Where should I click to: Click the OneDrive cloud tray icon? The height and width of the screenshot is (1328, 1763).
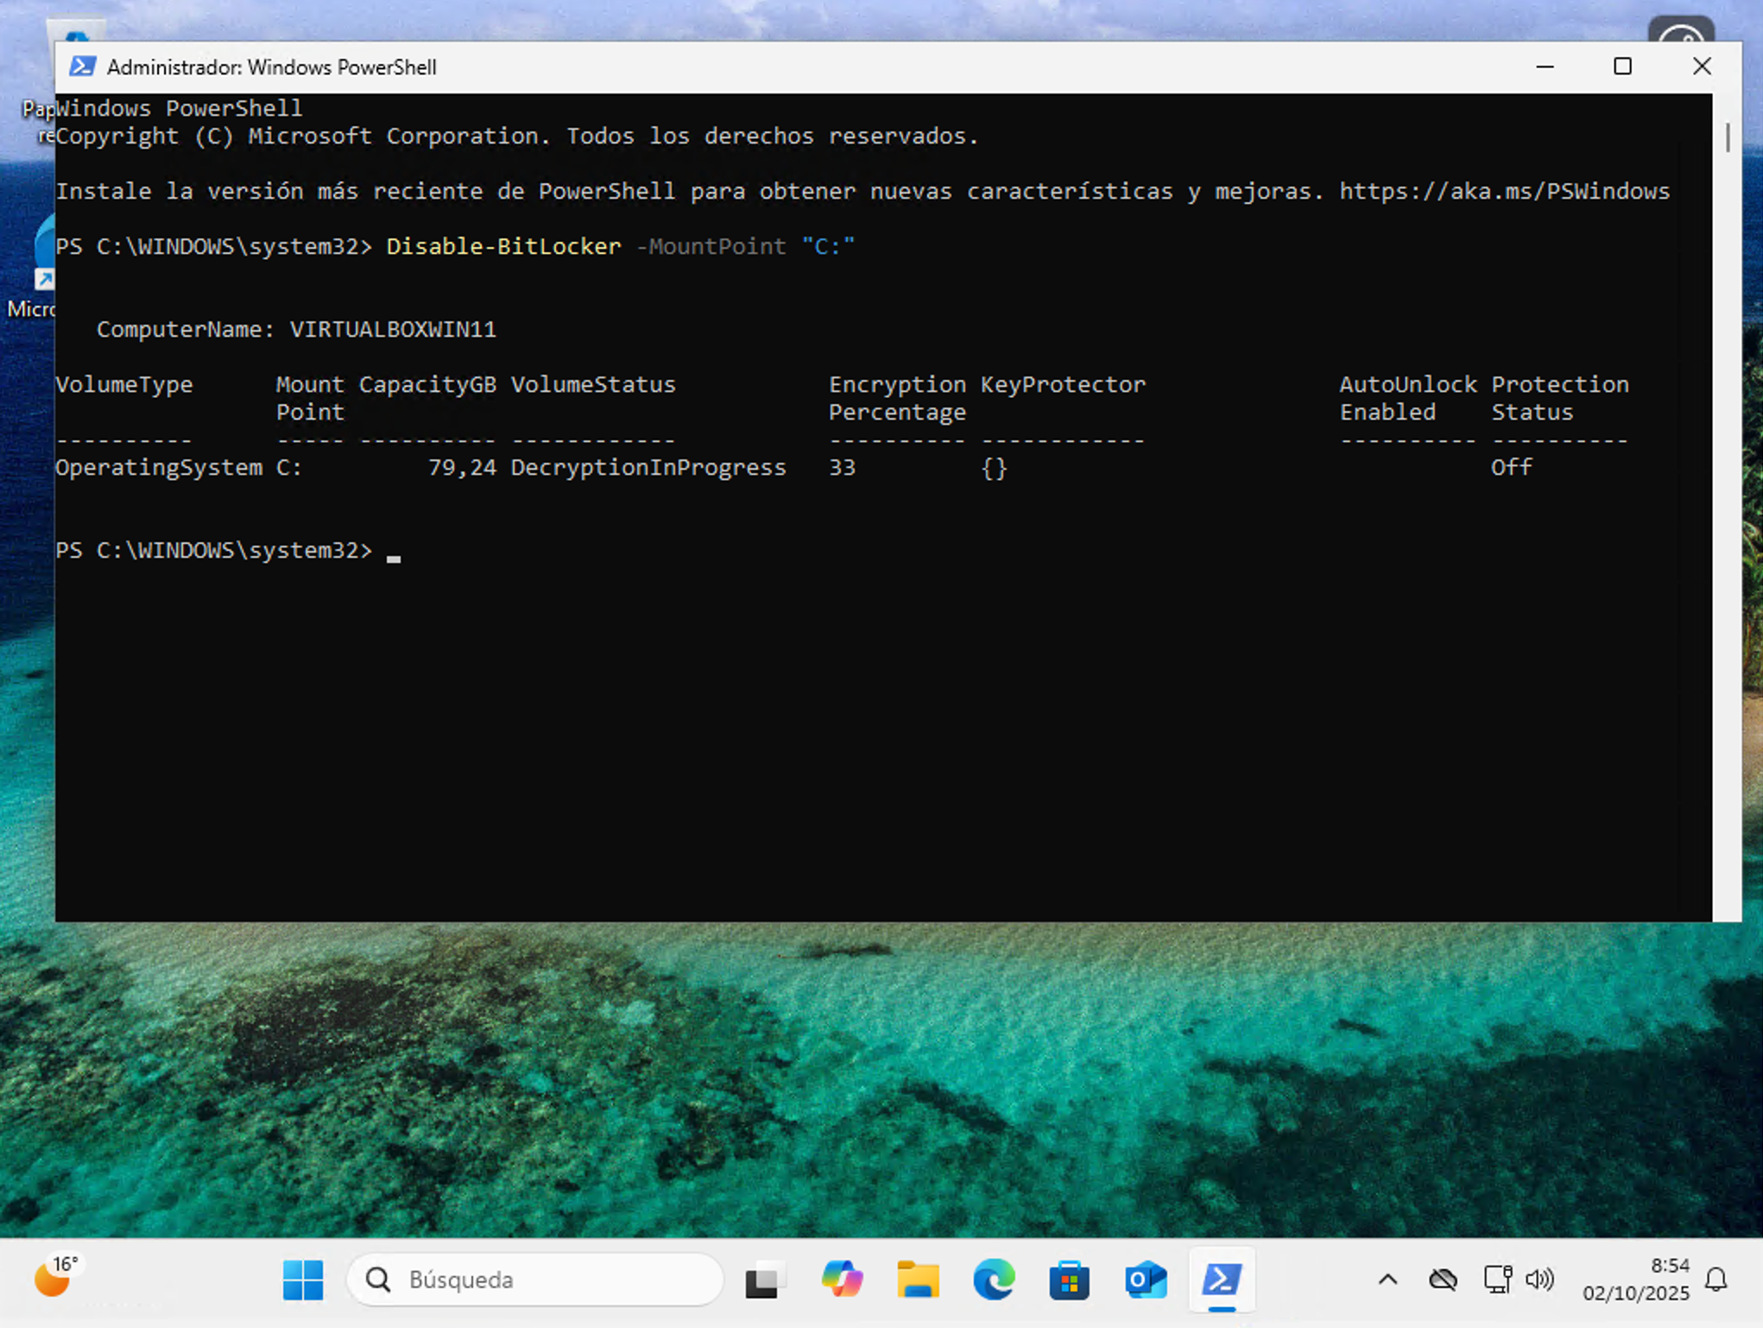1443,1280
